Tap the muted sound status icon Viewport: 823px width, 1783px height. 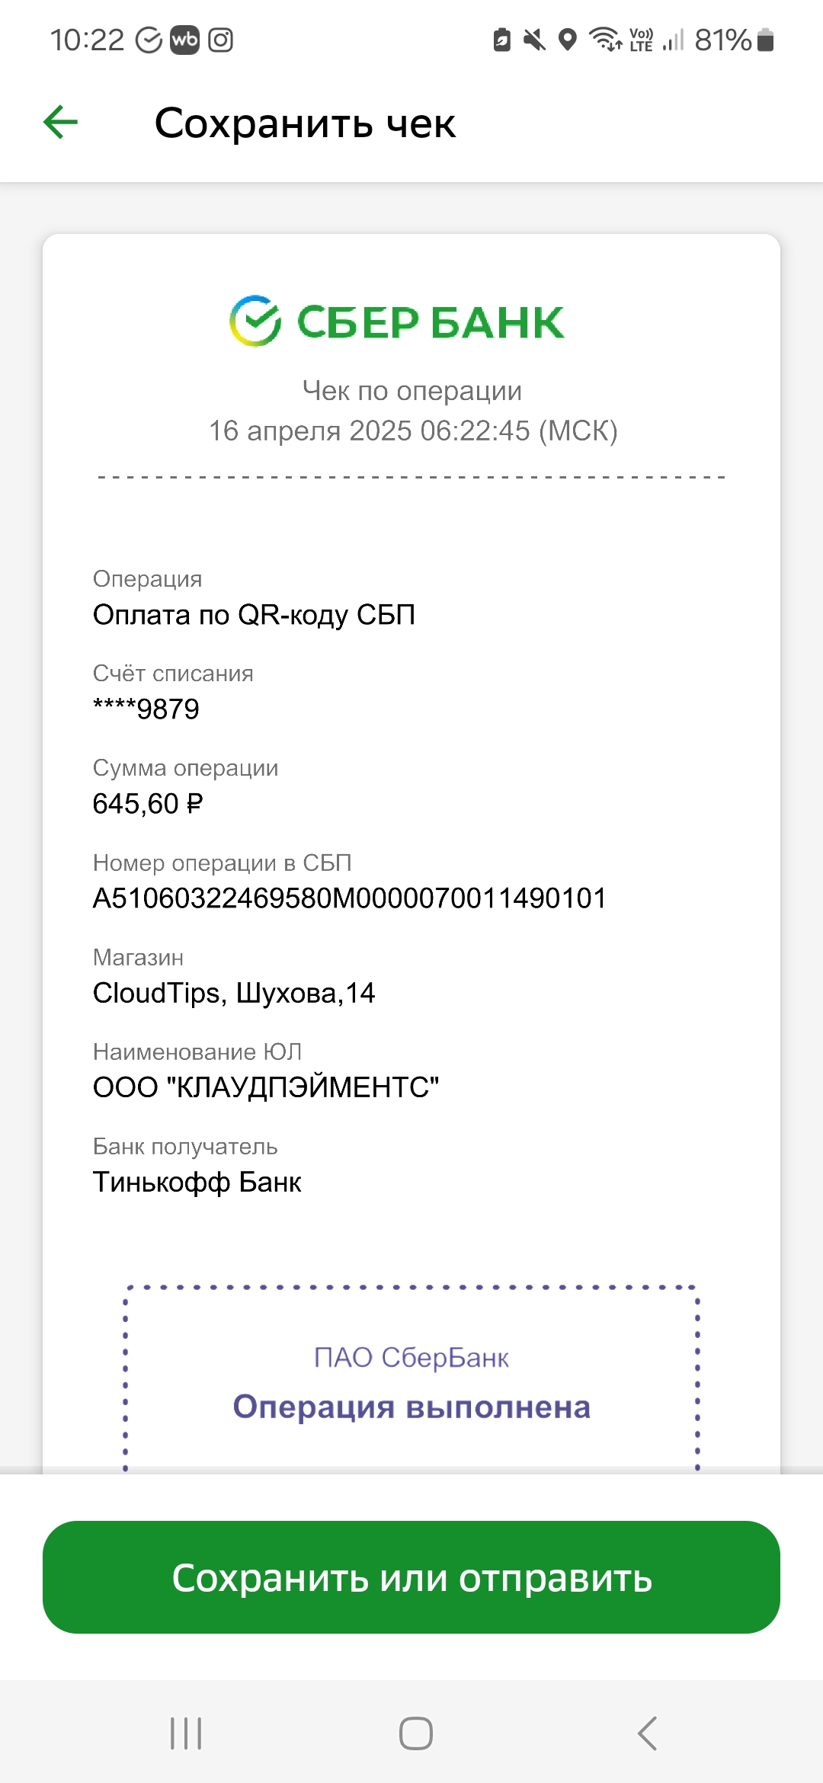pos(534,40)
